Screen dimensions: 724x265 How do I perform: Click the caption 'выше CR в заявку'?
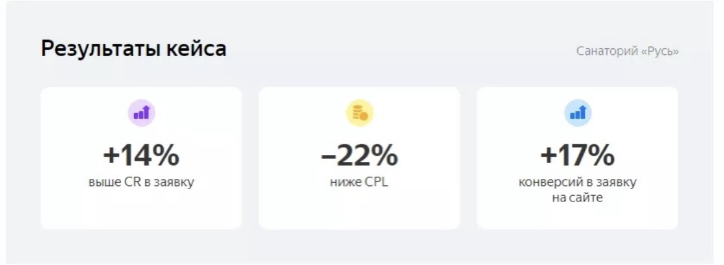(141, 183)
